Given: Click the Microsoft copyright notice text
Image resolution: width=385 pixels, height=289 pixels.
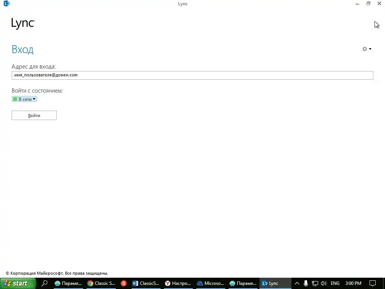Looking at the screenshot, I should click(57, 273).
